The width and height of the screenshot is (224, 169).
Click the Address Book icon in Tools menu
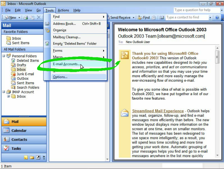coord(47,24)
